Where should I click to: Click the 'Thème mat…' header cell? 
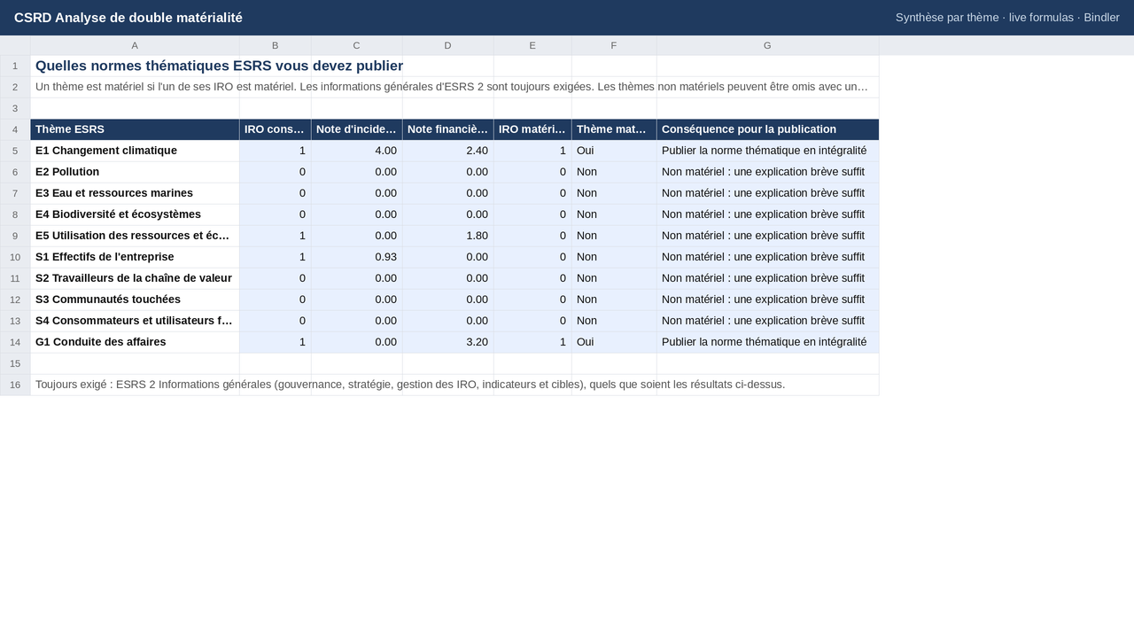click(614, 129)
